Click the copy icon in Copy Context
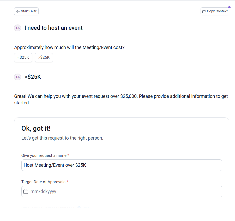Image resolution: width=235 pixels, height=221 pixels. click(x=204, y=11)
